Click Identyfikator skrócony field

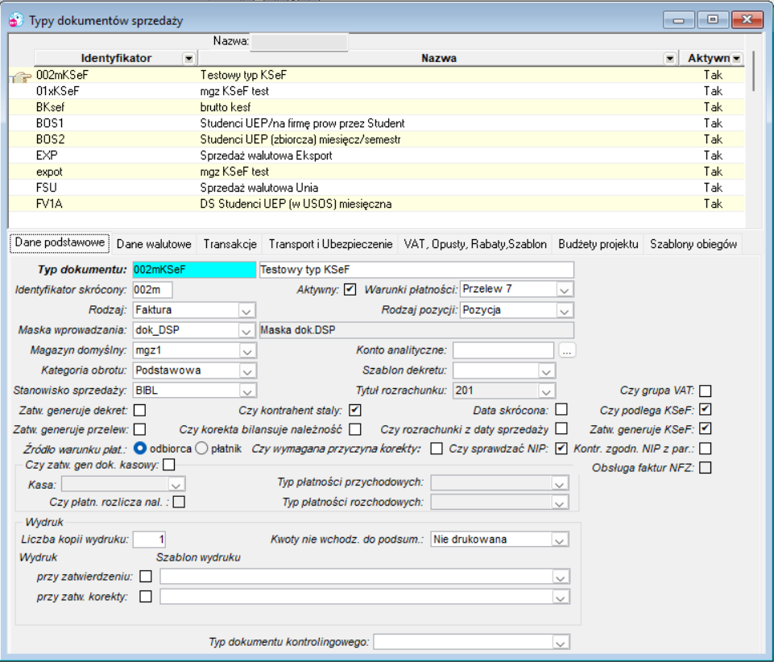[x=152, y=290]
